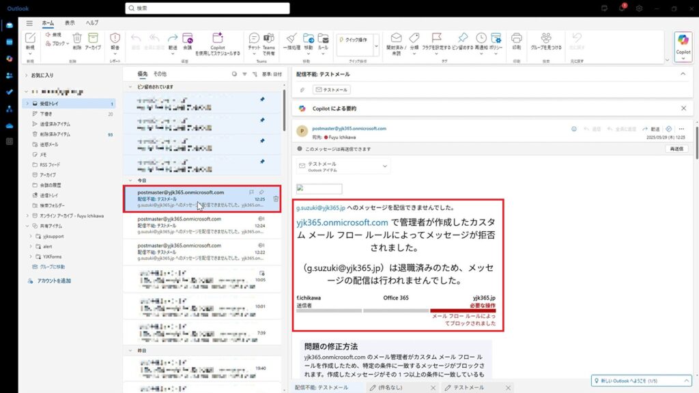Click the g.suzuki@yjk365.jp link in message

321,207
